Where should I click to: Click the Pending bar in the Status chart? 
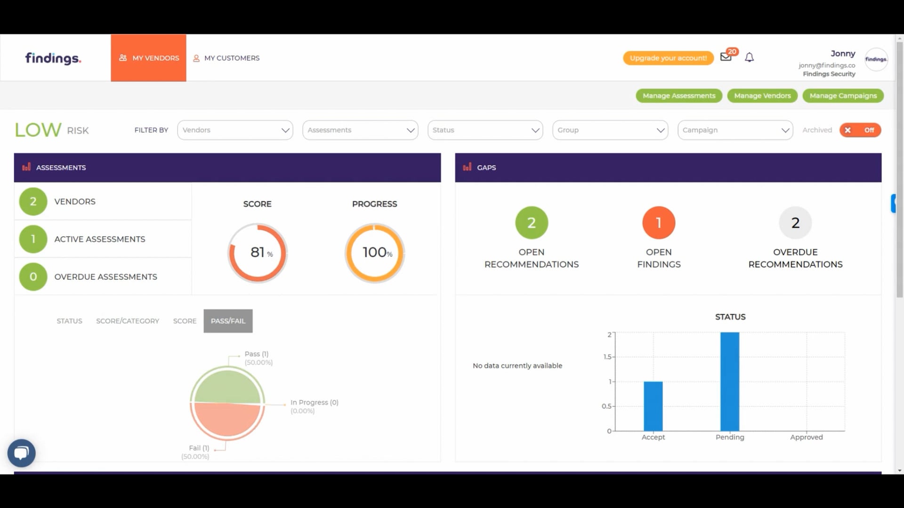tap(729, 381)
